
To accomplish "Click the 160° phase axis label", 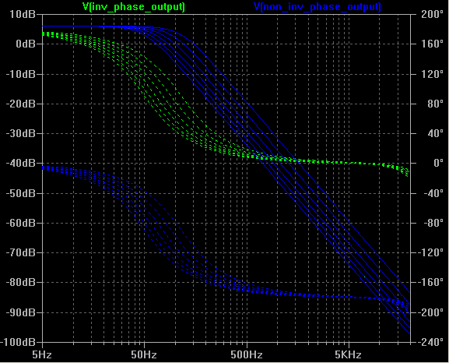I will [433, 44].
